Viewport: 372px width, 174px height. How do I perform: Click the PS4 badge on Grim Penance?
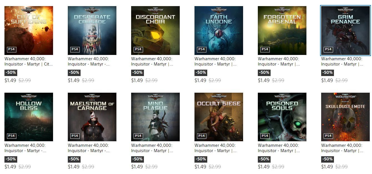(328, 49)
